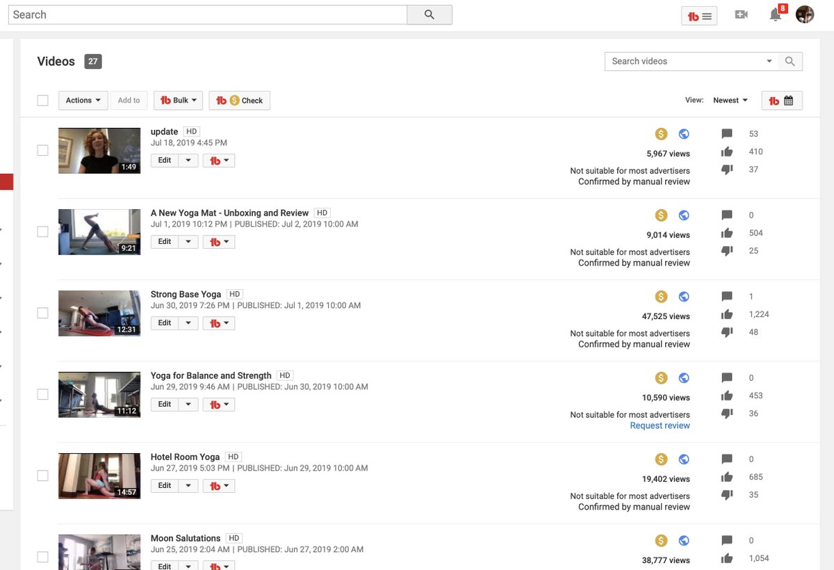This screenshot has width=834, height=570.
Task: Open the Actions dropdown
Action: coord(83,101)
